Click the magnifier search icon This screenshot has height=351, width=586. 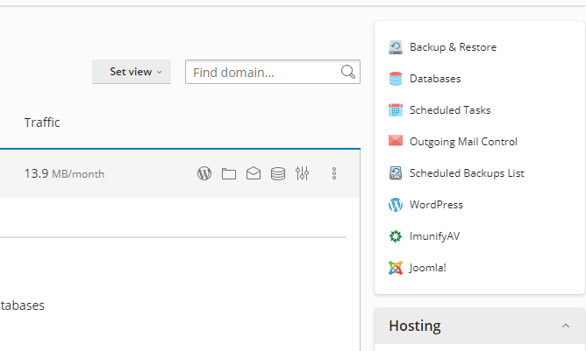coord(348,72)
